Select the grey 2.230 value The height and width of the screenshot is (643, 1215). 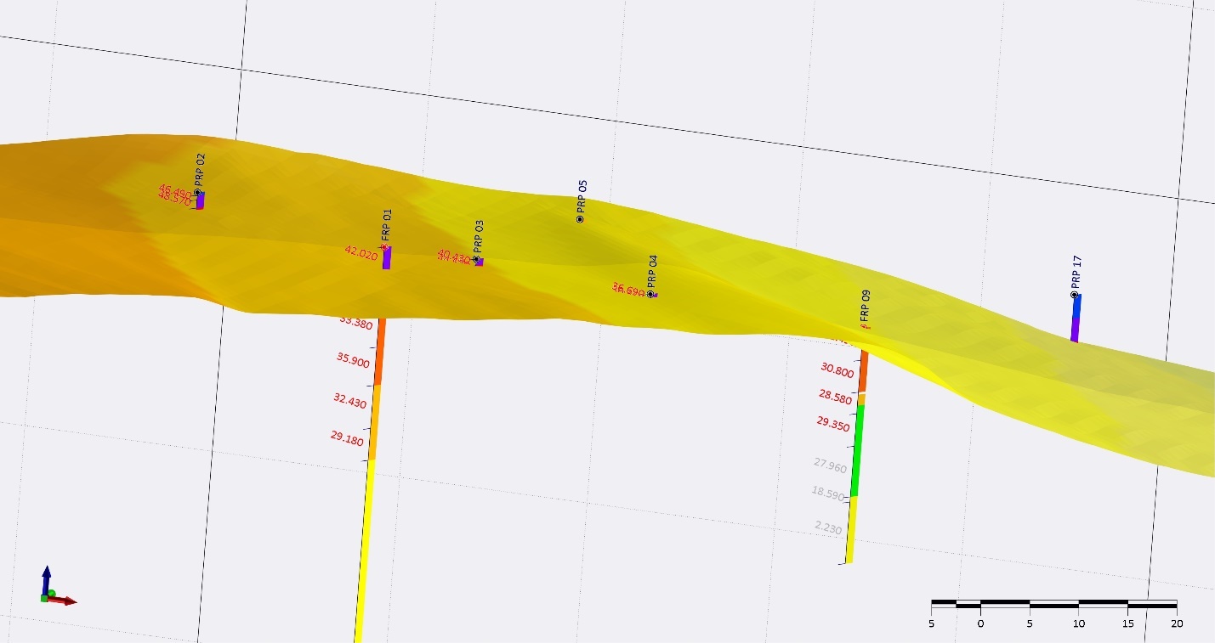827,528
